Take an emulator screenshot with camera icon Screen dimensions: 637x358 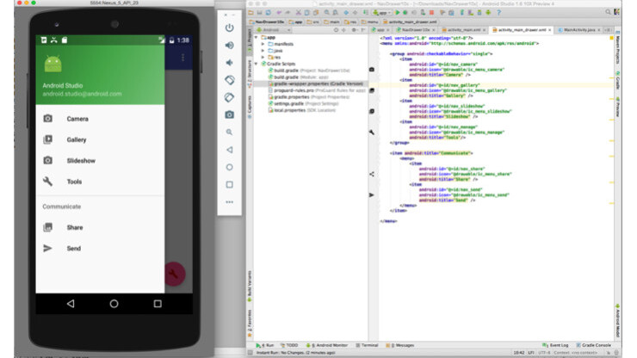pos(230,114)
